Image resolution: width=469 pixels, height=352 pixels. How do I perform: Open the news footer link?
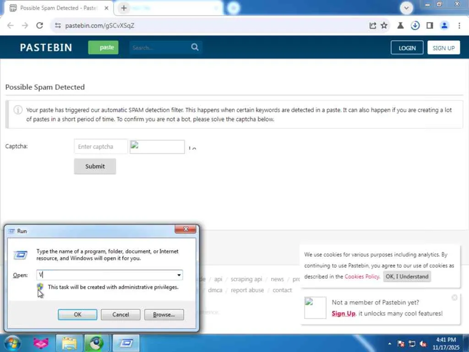click(x=277, y=279)
